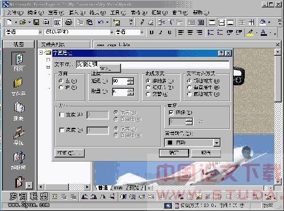Click the Rotate Left picture toolbar icon
This screenshot has height=211, width=284.
(x=85, y=197)
